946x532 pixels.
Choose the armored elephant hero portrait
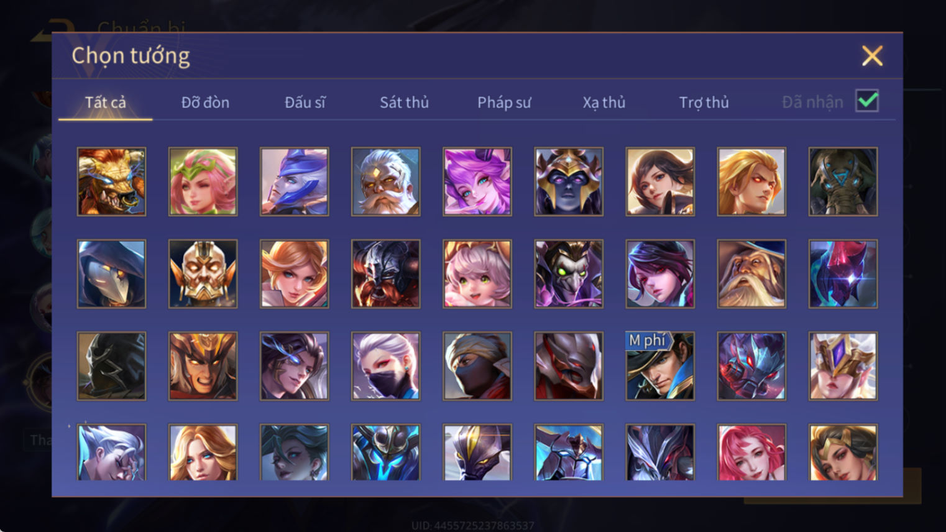(843, 181)
